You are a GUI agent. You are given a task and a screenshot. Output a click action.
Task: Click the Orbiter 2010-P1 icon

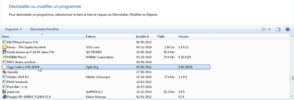4,77
